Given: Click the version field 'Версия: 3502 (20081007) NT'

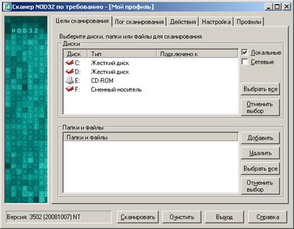Looking at the screenshot, I should coord(59,217).
